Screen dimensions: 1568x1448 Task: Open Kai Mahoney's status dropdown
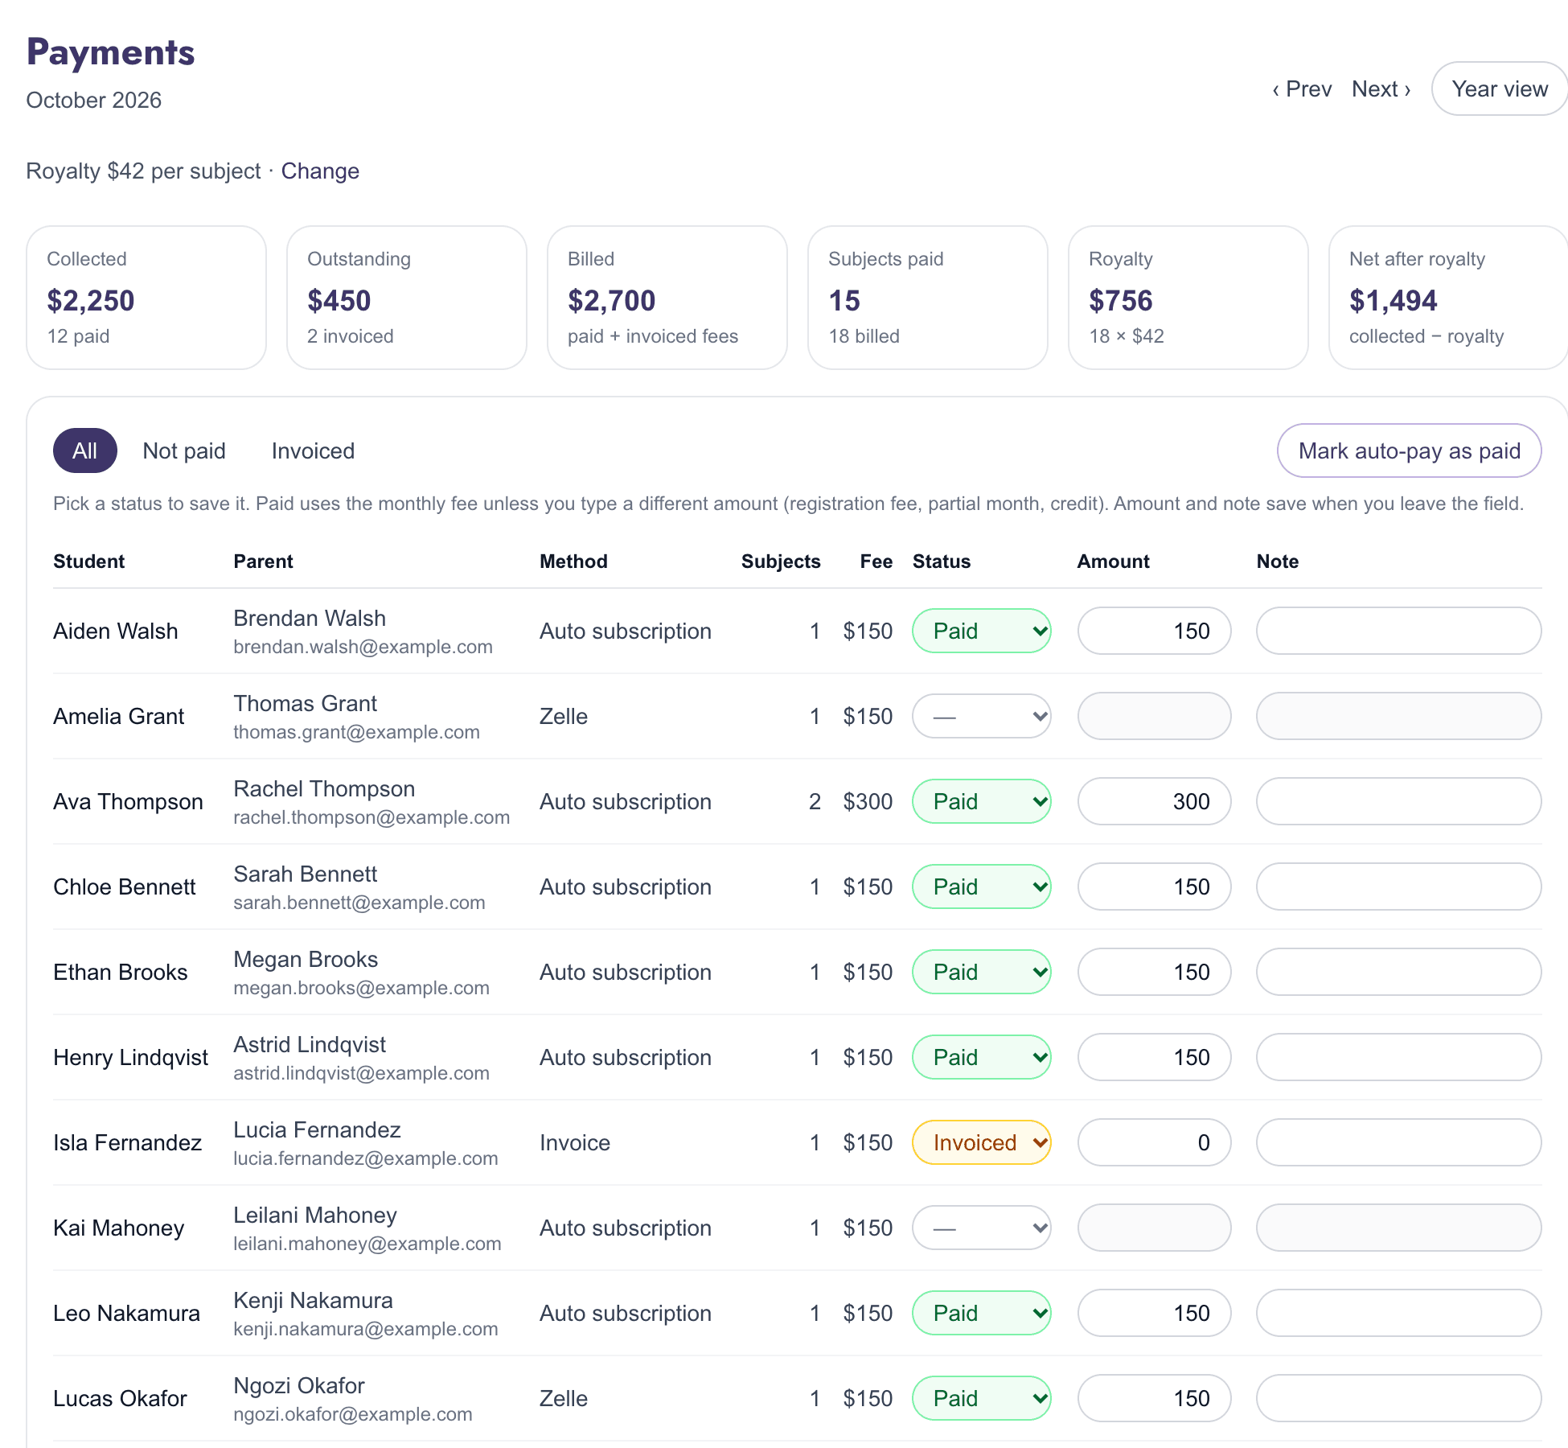click(x=981, y=1228)
